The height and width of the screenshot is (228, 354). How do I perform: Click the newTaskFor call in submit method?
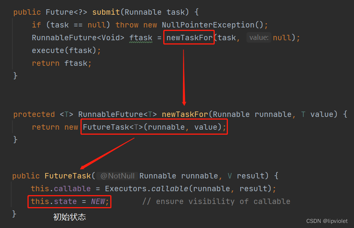189,38
